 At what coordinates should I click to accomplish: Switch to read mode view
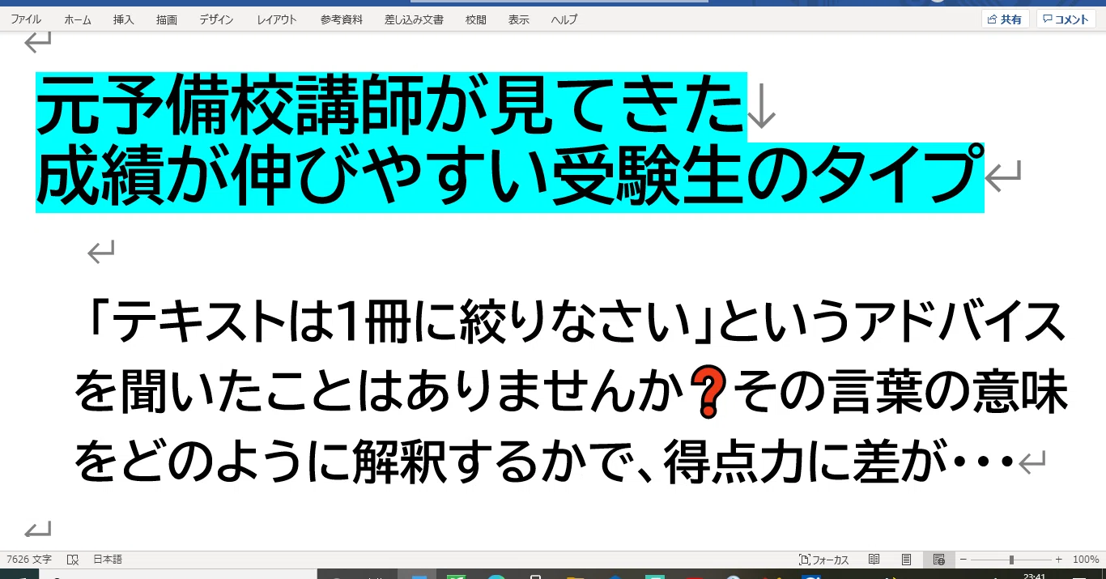(874, 560)
